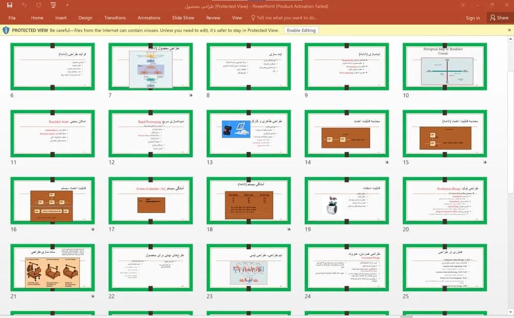Select slide 24 Concurrent Design thumbnail
The width and height of the screenshot is (514, 318).
pos(346,268)
